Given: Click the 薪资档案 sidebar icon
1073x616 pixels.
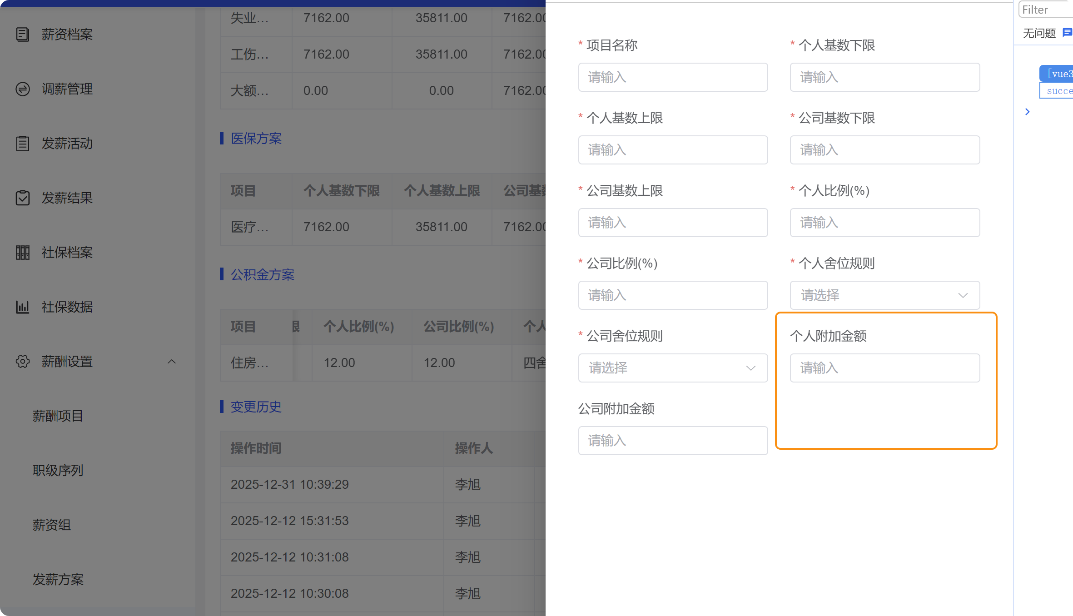Looking at the screenshot, I should [x=23, y=35].
